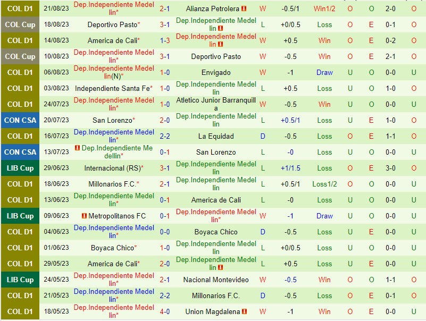This screenshot has width=426, height=321.
Task: Open 2-2 score of La Equidad match
Action: point(165,137)
